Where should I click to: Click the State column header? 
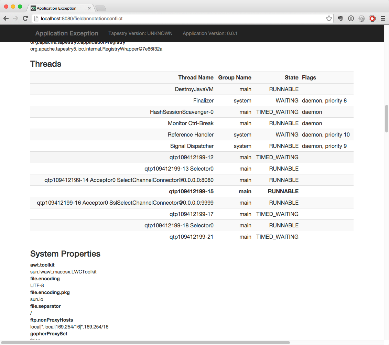coord(291,78)
